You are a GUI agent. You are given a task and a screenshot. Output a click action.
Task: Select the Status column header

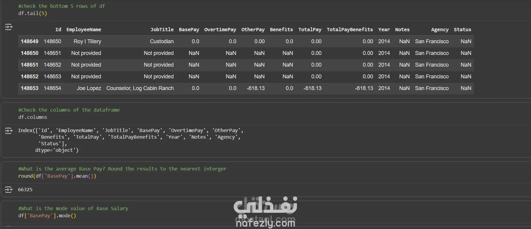click(462, 29)
